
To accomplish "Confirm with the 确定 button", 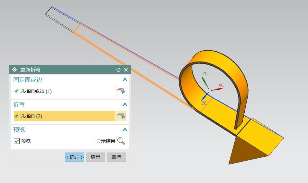I will 75,157.
